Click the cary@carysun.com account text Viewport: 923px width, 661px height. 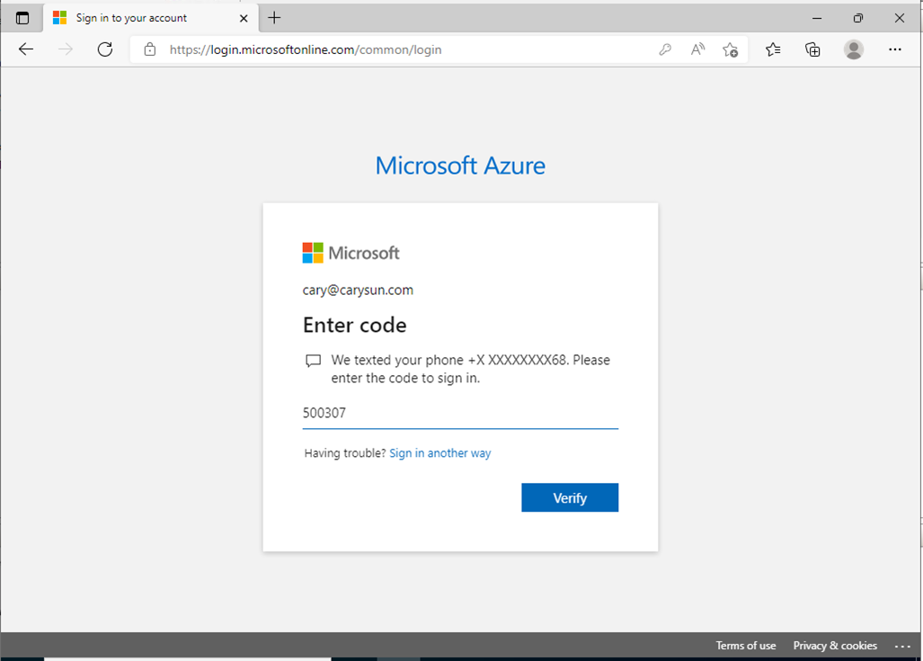pos(358,290)
